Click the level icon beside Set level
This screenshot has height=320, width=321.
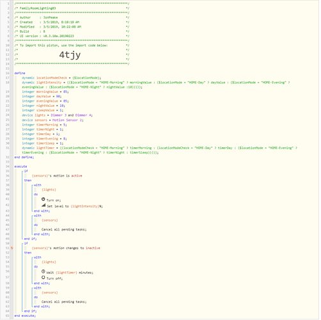43,205
